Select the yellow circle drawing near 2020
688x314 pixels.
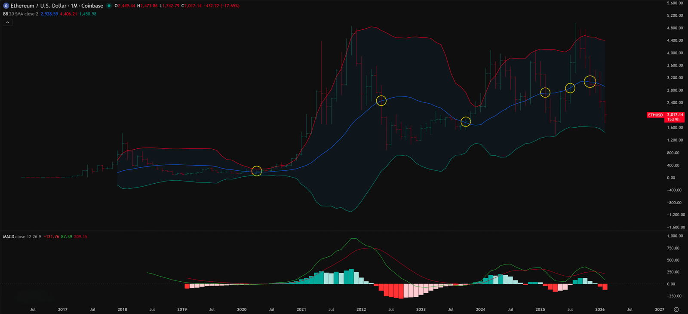click(256, 171)
